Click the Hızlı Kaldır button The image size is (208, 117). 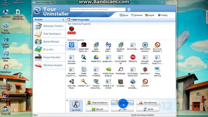pyautogui.click(x=123, y=103)
